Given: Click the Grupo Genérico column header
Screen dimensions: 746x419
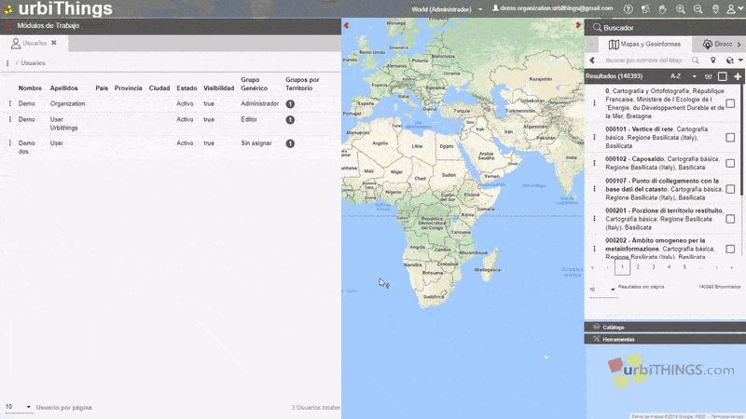Looking at the screenshot, I should pyautogui.click(x=254, y=84).
